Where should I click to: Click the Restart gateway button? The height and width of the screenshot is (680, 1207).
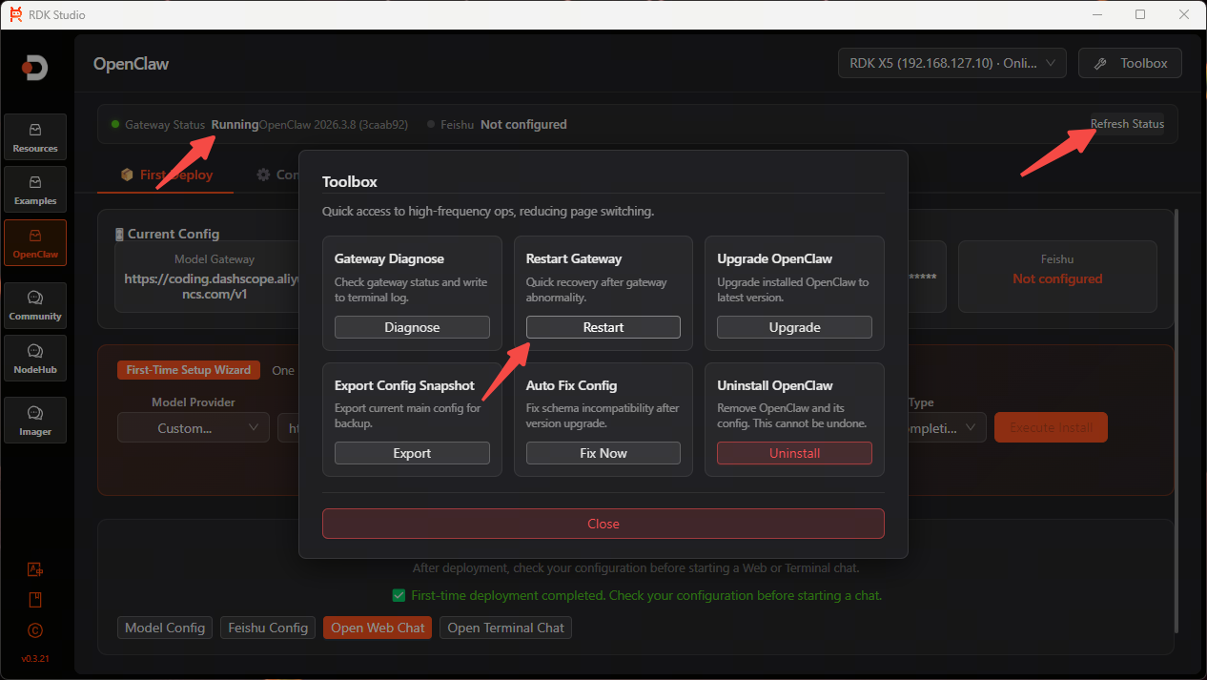[x=603, y=327]
